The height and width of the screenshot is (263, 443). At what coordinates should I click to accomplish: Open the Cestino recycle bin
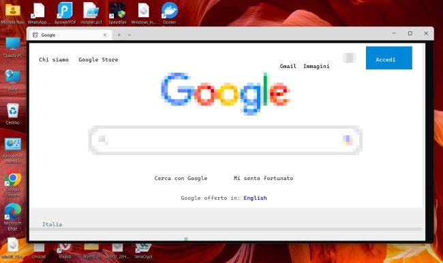tap(13, 114)
